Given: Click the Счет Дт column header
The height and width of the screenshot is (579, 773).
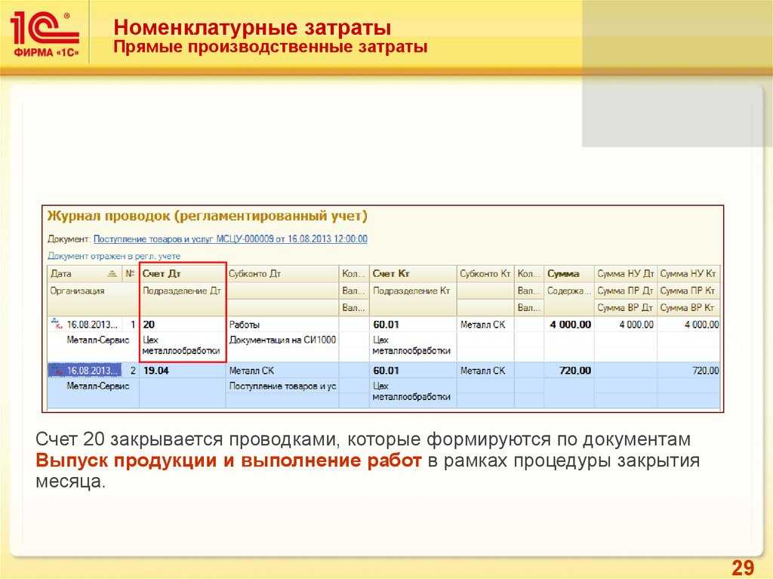Looking at the screenshot, I should pos(183,274).
